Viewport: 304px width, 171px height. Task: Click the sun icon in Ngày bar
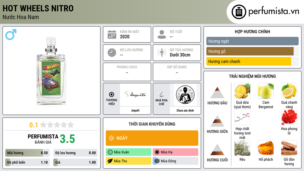[111, 138]
